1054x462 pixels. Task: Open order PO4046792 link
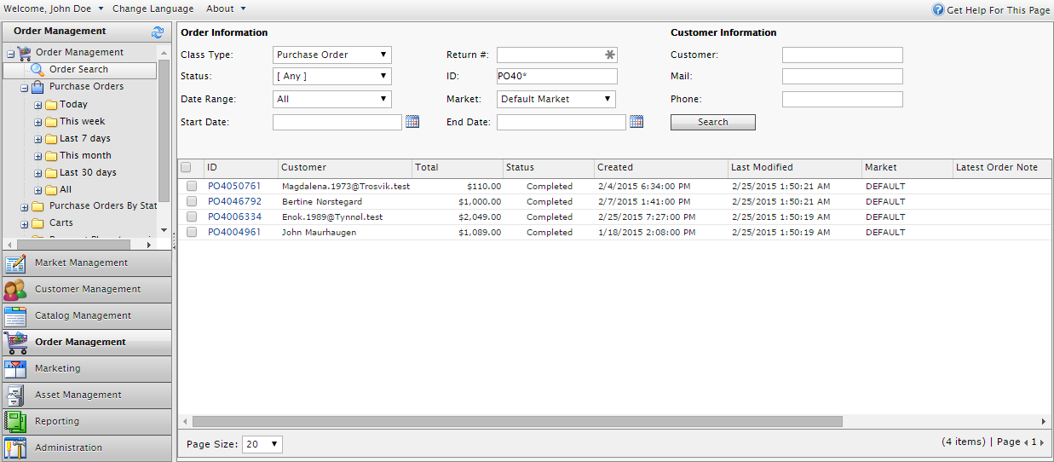click(234, 202)
